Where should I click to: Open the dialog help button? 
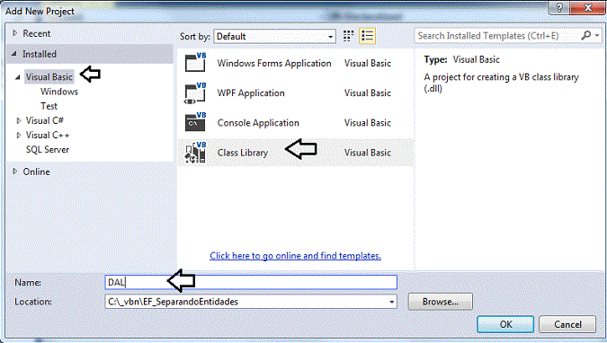(x=559, y=8)
